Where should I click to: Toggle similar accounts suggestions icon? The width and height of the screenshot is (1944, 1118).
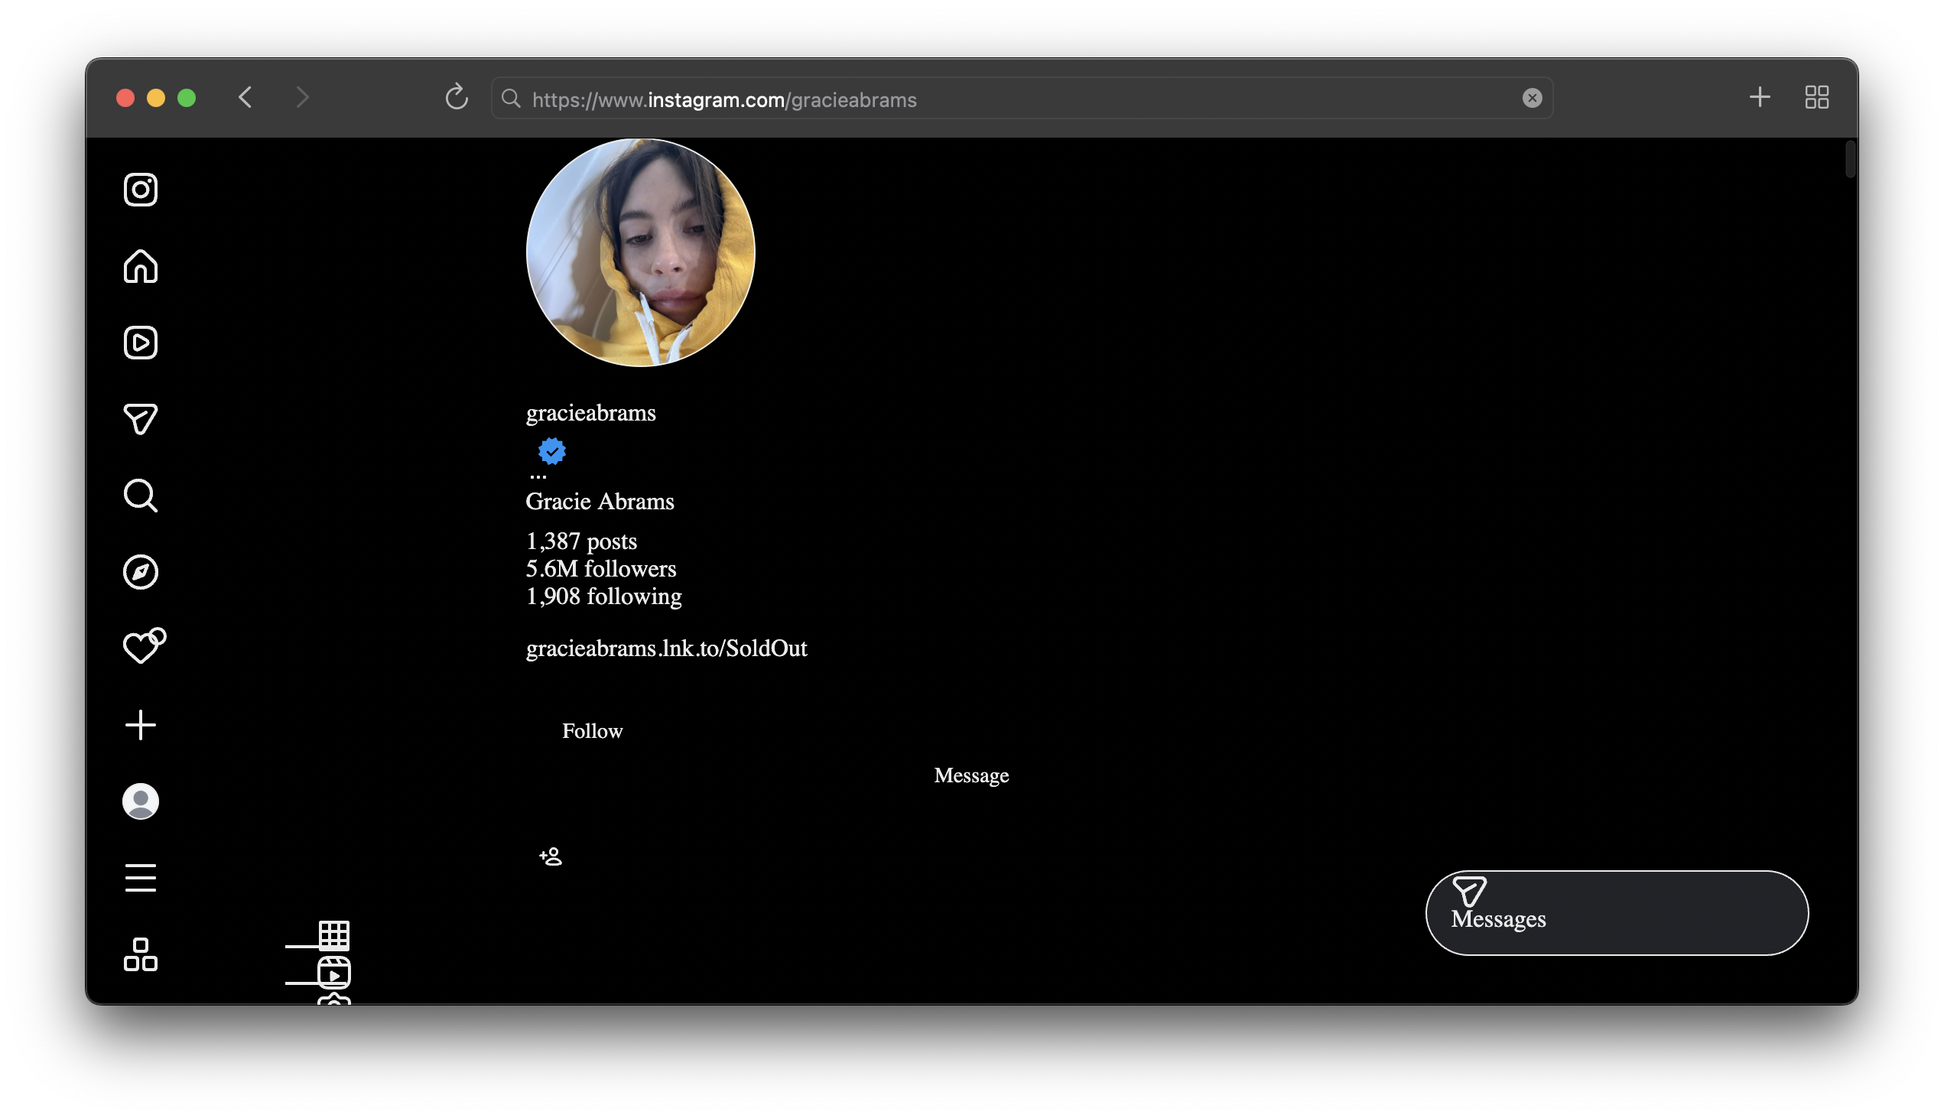tap(551, 856)
